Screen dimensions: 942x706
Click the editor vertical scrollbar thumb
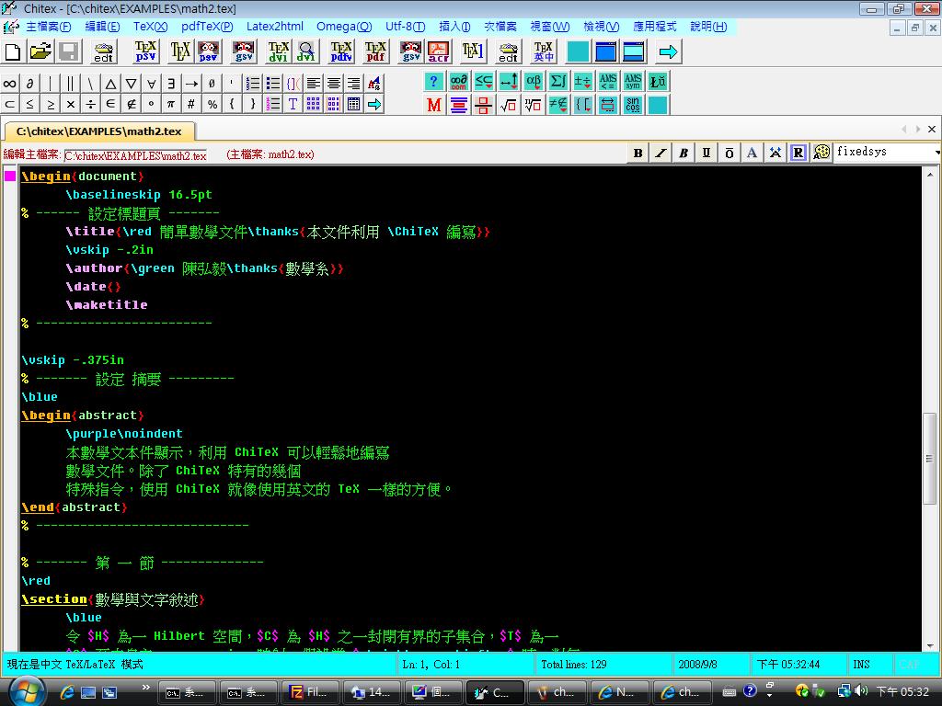click(x=929, y=459)
